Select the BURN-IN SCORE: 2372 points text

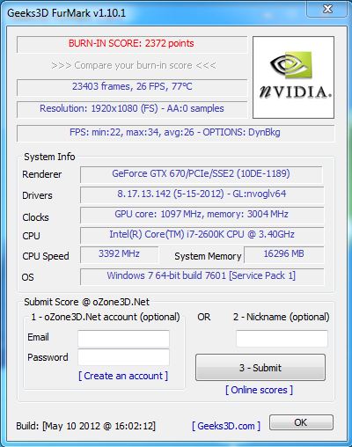tap(131, 43)
